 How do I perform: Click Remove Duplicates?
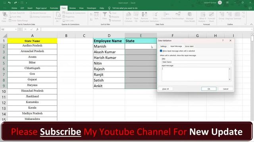(144, 17)
